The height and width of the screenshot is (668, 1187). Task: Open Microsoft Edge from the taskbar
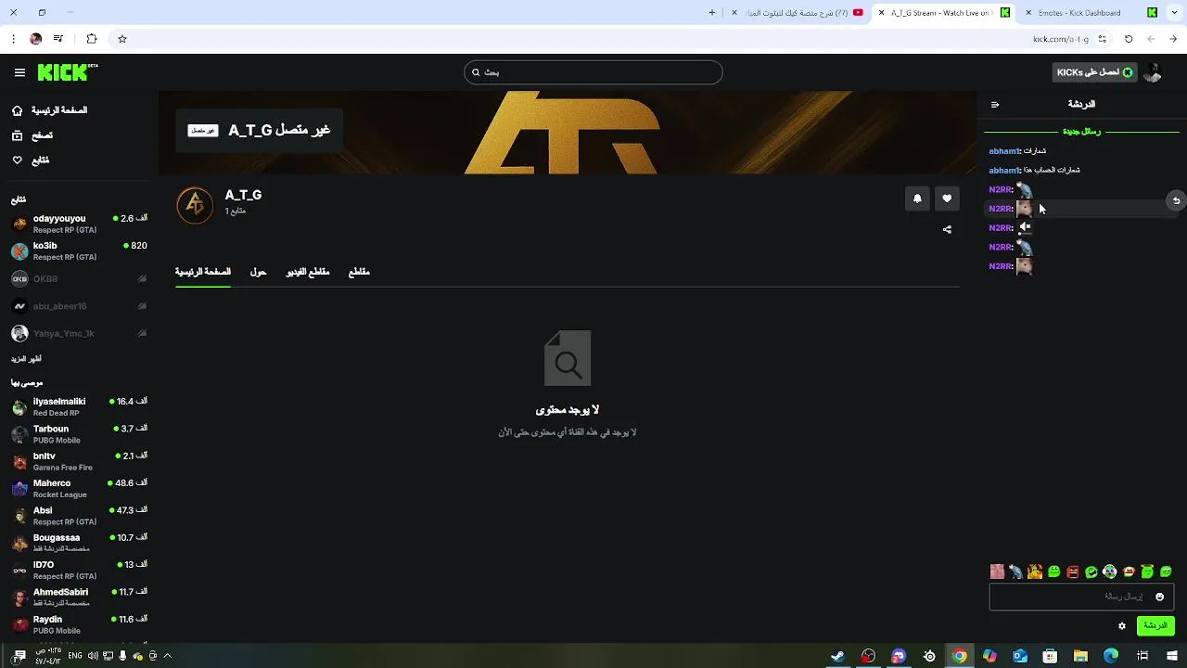point(1111,656)
